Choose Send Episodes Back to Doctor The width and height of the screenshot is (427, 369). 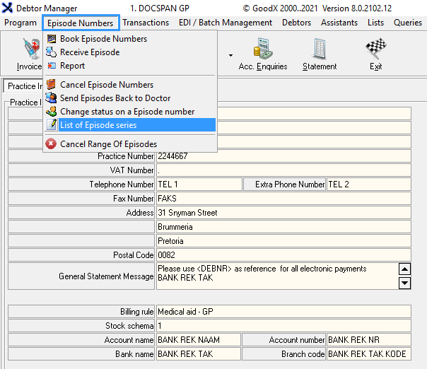click(x=115, y=98)
